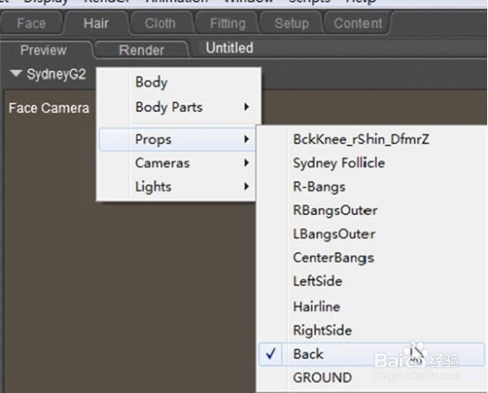Select the Render view tab
The width and height of the screenshot is (488, 393).
click(x=141, y=50)
